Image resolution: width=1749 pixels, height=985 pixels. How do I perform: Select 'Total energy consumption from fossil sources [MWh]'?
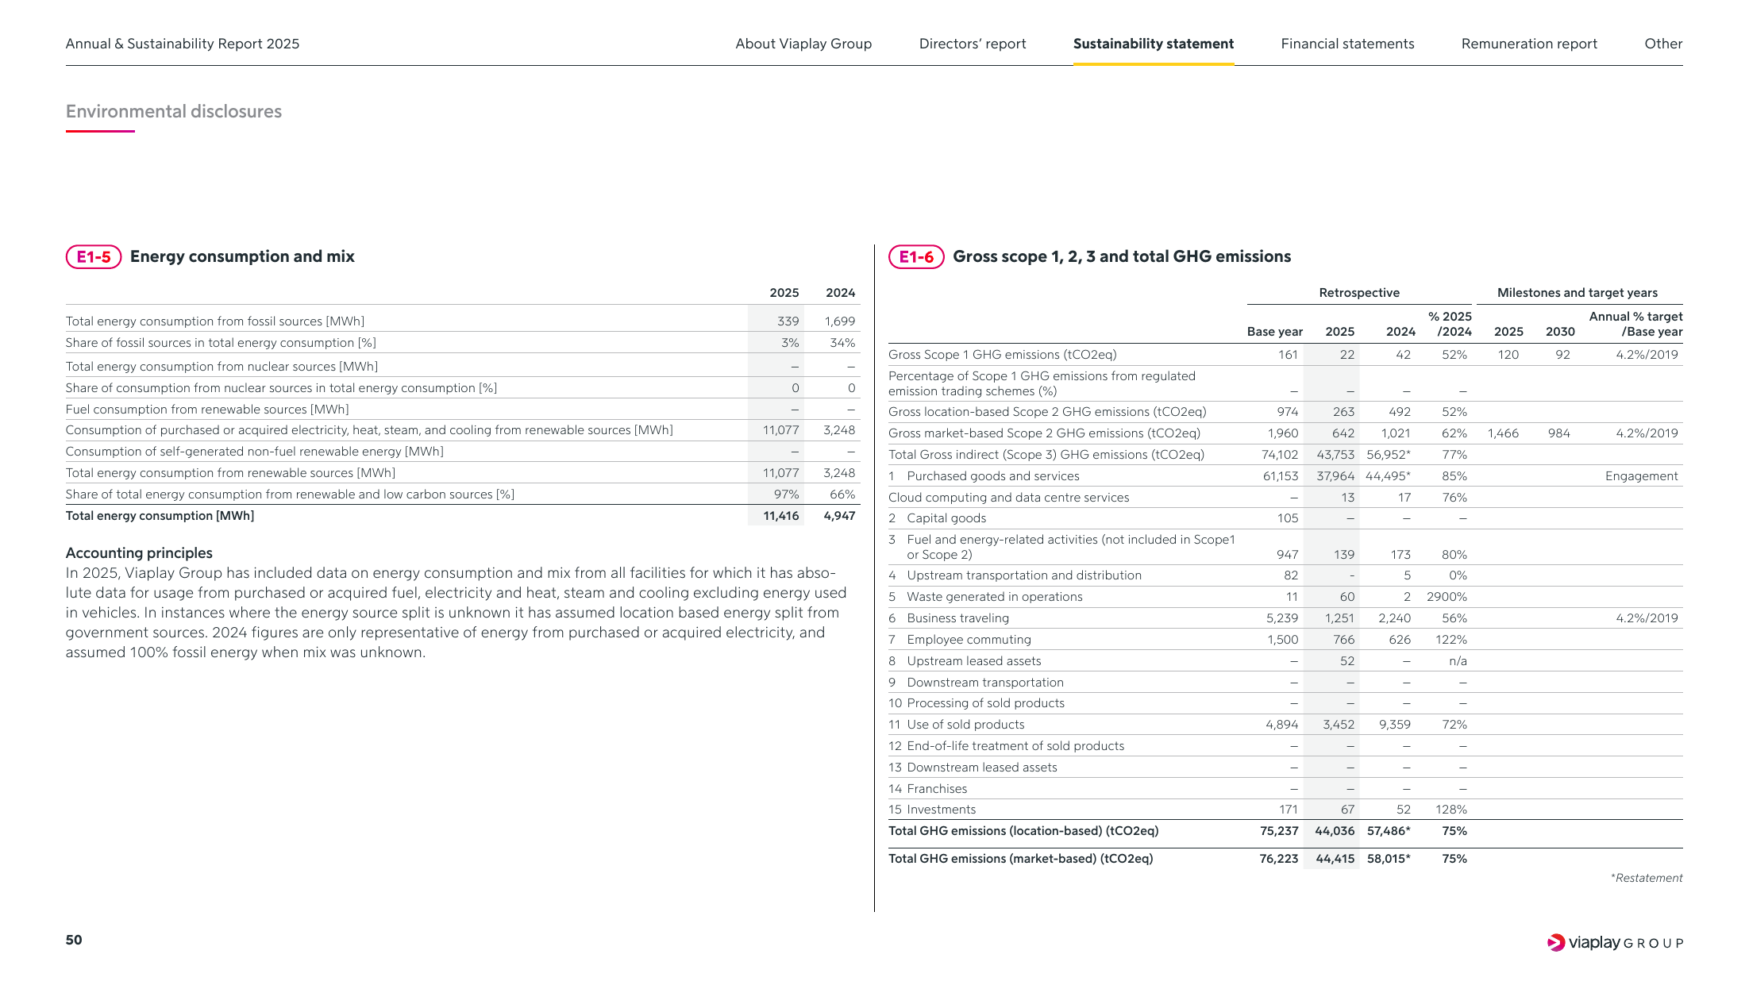click(x=215, y=321)
